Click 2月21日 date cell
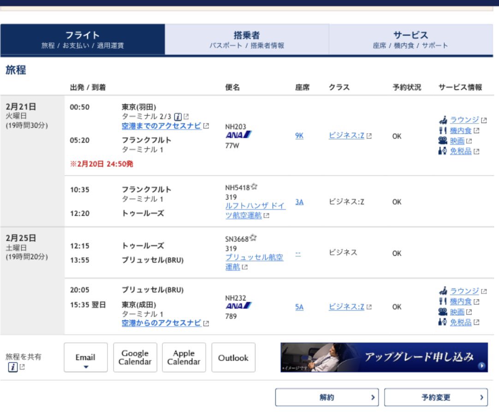The width and height of the screenshot is (499, 412). pyautogui.click(x=32, y=161)
